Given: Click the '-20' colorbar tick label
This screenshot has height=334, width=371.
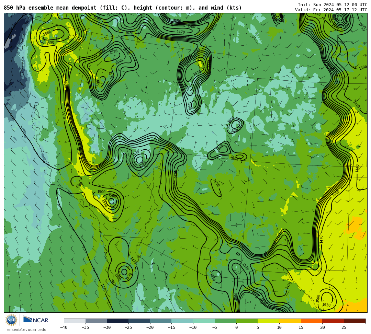Looking at the screenshot, I should coord(150,327).
